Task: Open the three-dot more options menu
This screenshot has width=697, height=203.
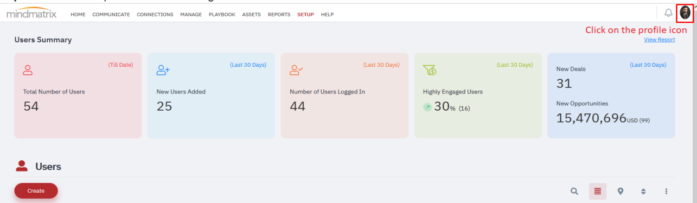Action: point(666,191)
